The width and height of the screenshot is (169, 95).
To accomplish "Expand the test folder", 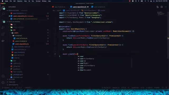I will tap(9, 61).
